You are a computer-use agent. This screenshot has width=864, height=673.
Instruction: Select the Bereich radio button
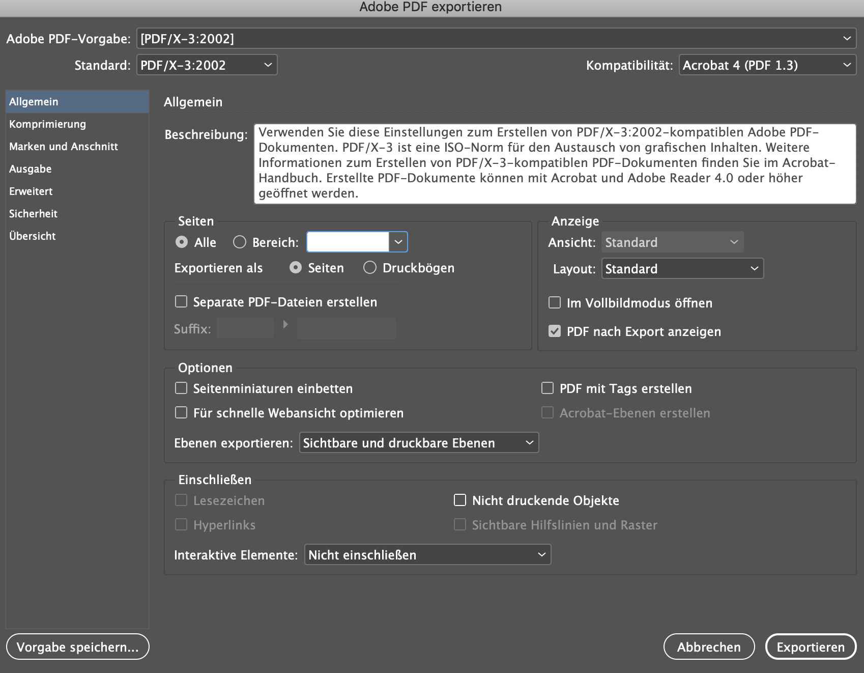tap(240, 242)
